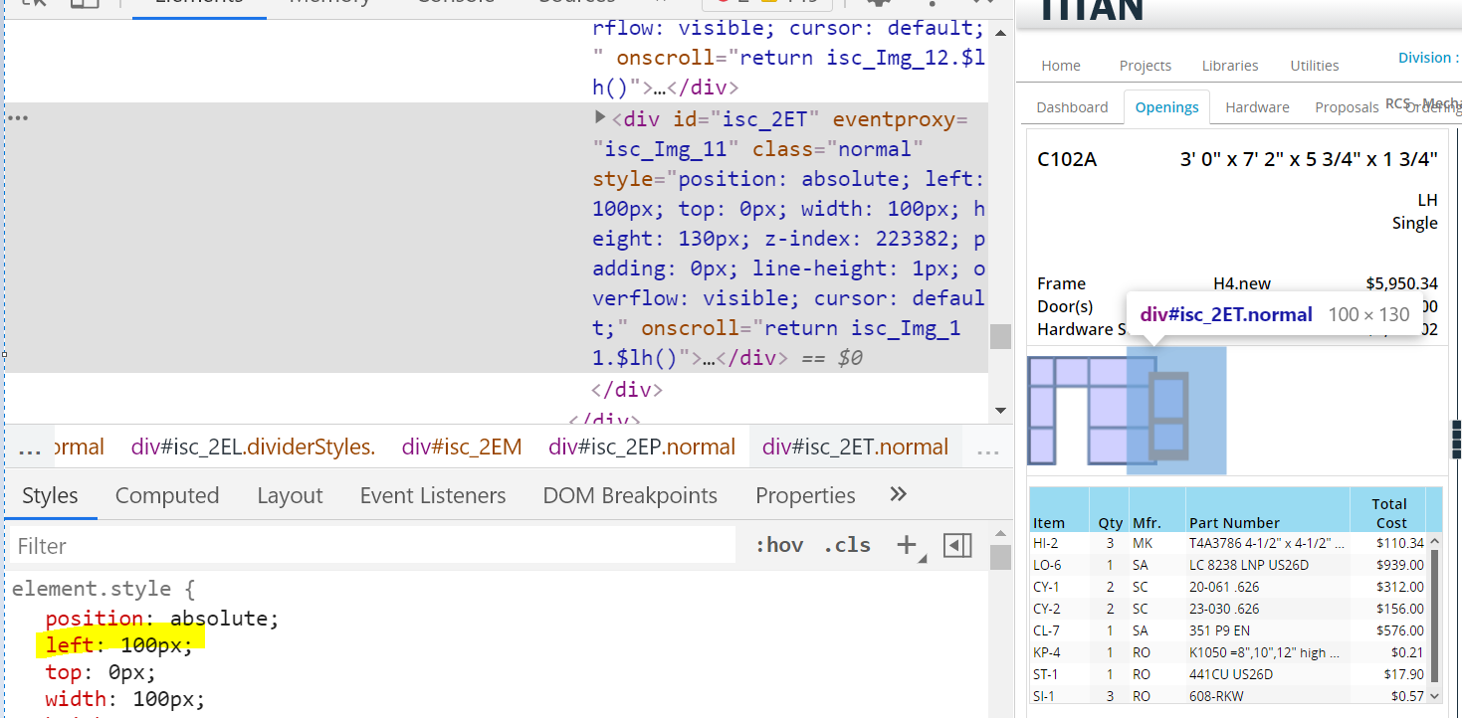Expand the isc_2ET div node
Screen dimensions: 1462x718
[x=600, y=117]
